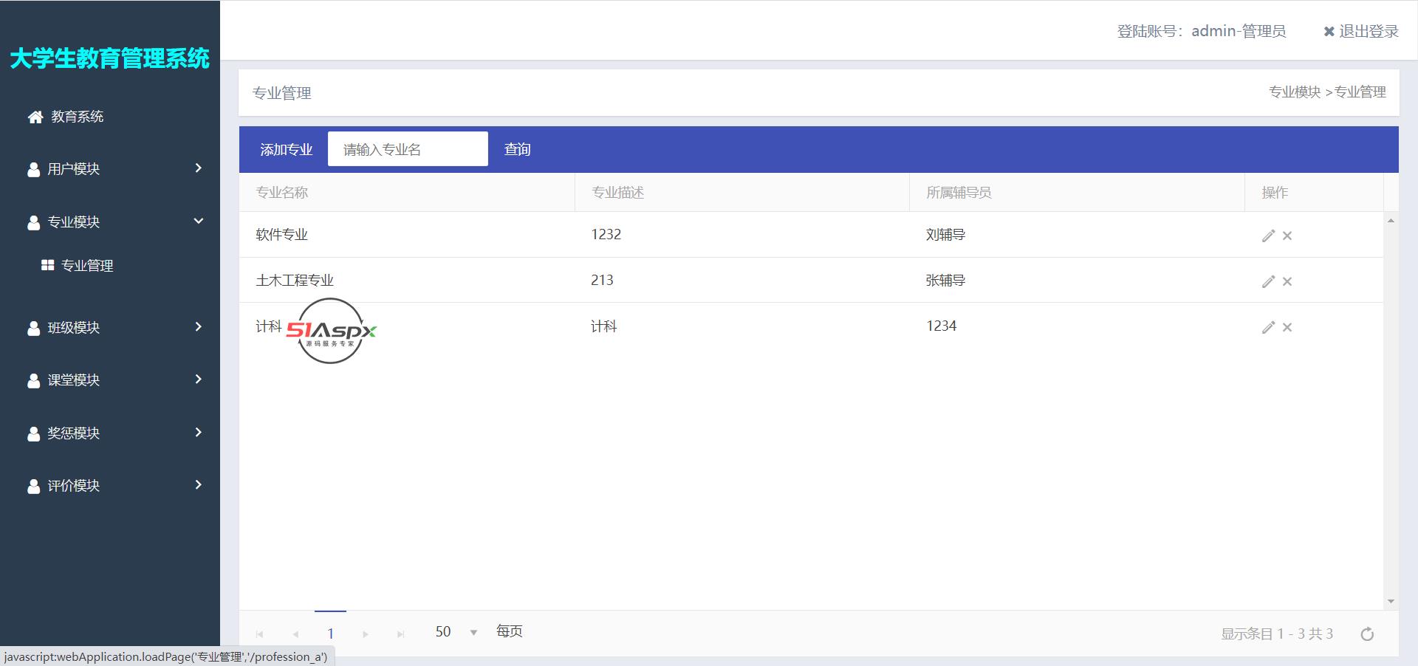Viewport: 1418px width, 666px height.
Task: Open the 50 per-page size dropdown
Action: click(x=473, y=633)
